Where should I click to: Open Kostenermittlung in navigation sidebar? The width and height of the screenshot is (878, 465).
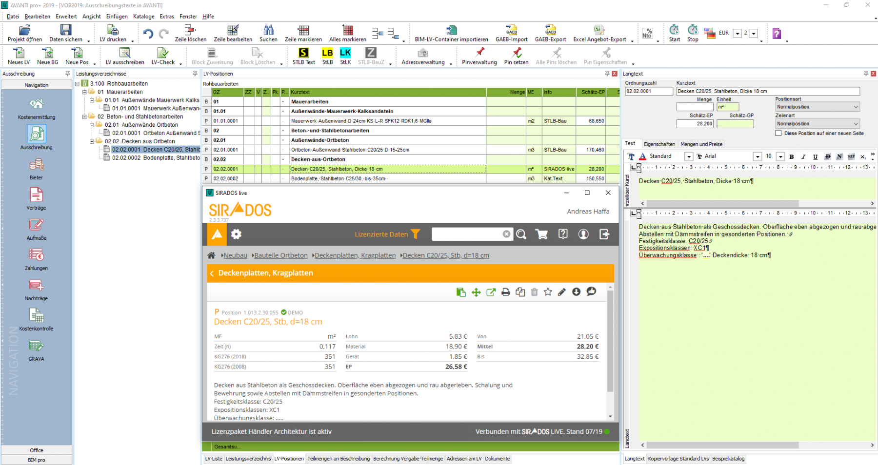(37, 109)
